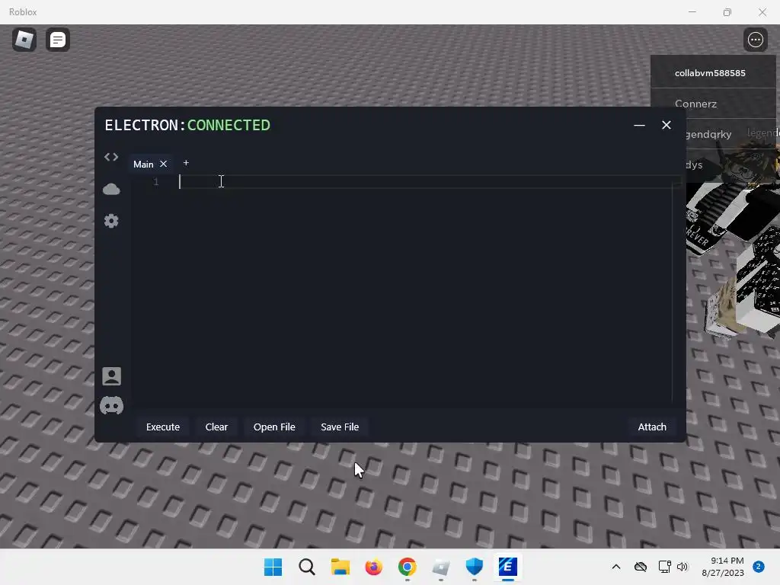Viewport: 780px width, 585px height.
Task: Switch to Chrome in the taskbar
Action: click(407, 567)
